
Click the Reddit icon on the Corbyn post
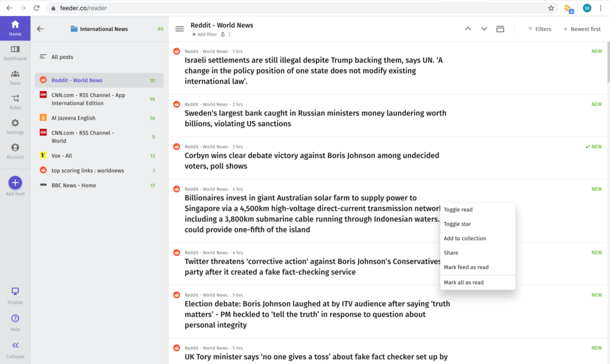coord(176,147)
